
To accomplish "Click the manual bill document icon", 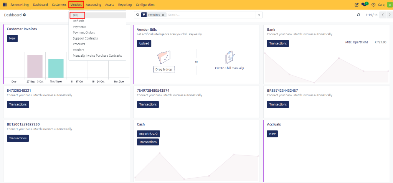I will pyautogui.click(x=230, y=57).
